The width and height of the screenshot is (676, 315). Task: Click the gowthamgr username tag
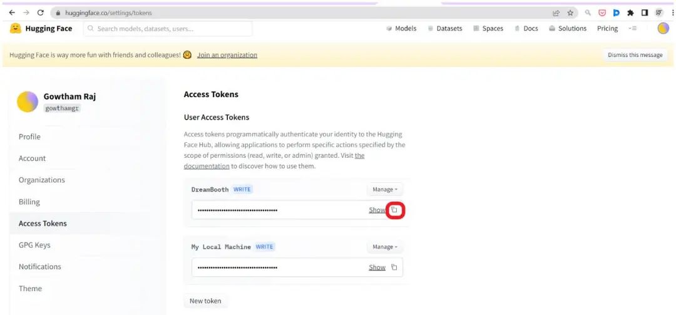pos(63,108)
